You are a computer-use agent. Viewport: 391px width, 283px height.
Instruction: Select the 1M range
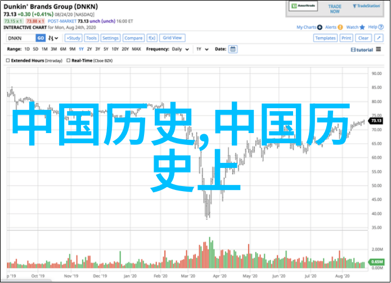pos(44,49)
